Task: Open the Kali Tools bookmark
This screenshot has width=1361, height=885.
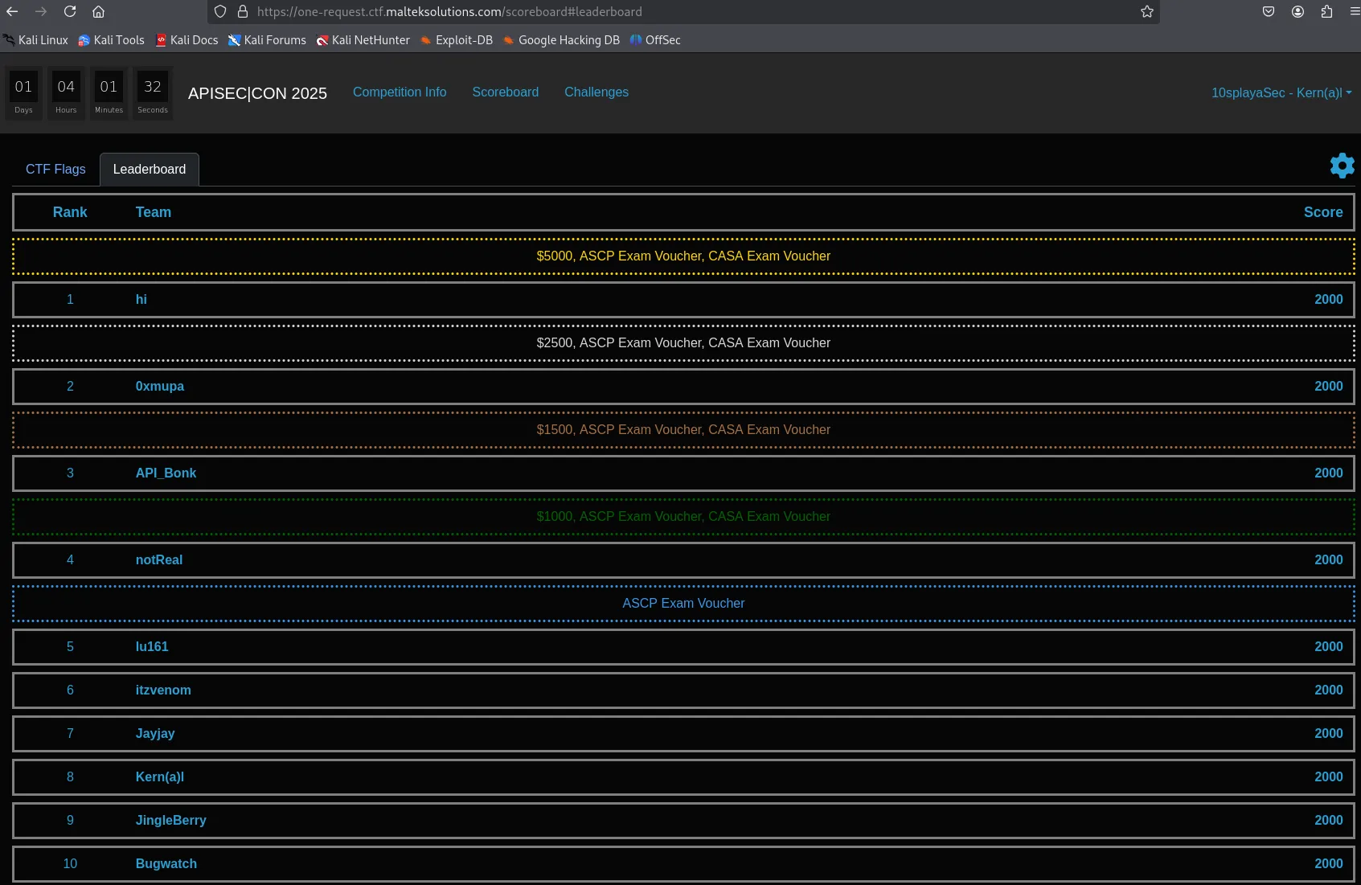Action: click(111, 40)
